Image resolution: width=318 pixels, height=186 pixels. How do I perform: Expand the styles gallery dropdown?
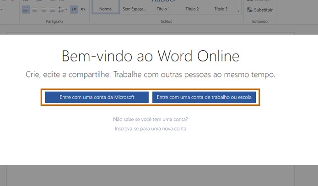tap(238, 11)
